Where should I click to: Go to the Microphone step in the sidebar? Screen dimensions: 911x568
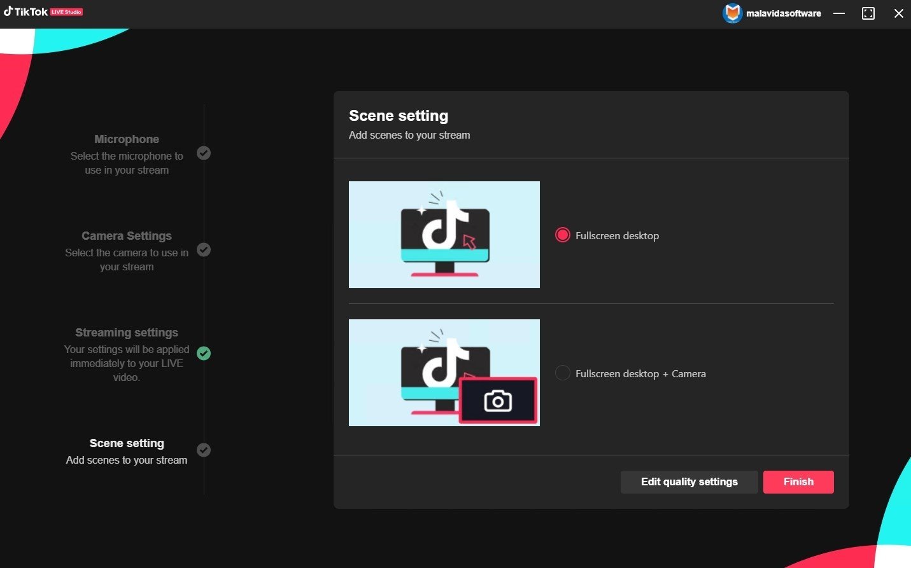point(126,139)
